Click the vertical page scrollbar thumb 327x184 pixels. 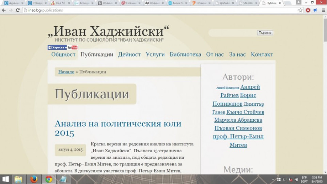(x=325, y=31)
